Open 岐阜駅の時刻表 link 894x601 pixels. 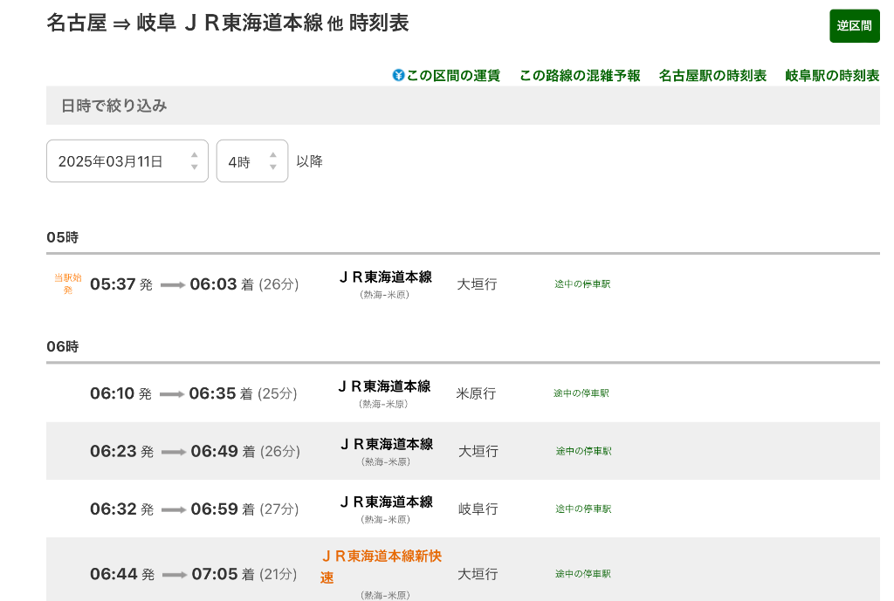pyautogui.click(x=832, y=76)
